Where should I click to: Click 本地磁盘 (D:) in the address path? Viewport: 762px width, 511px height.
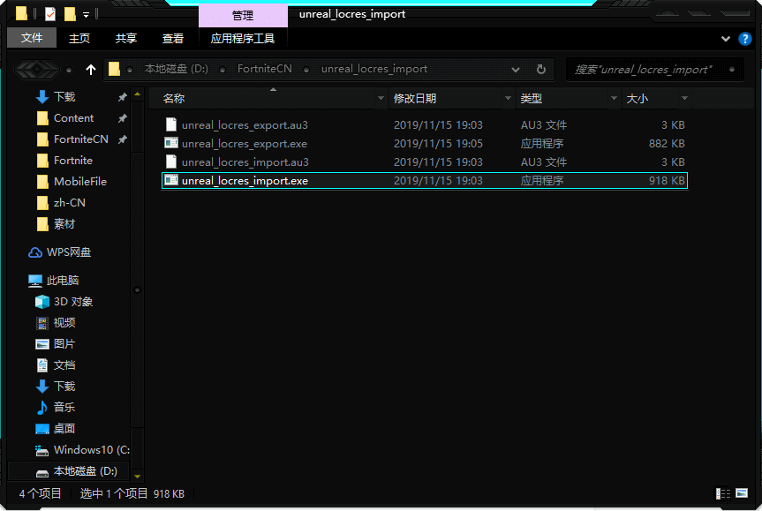click(176, 69)
